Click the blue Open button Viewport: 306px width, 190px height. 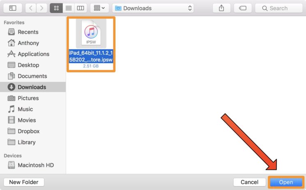[x=286, y=182]
